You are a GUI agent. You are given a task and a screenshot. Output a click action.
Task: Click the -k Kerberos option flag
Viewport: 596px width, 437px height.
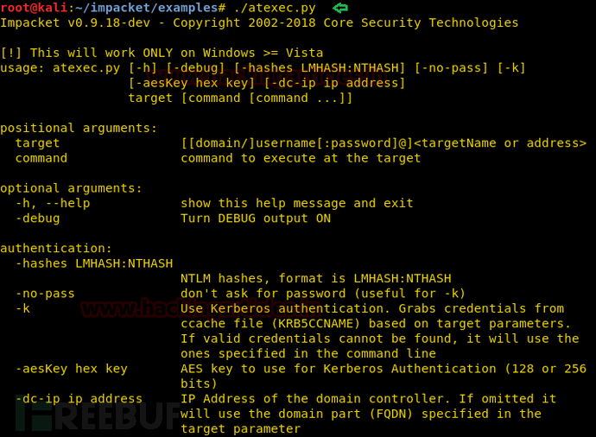22,308
